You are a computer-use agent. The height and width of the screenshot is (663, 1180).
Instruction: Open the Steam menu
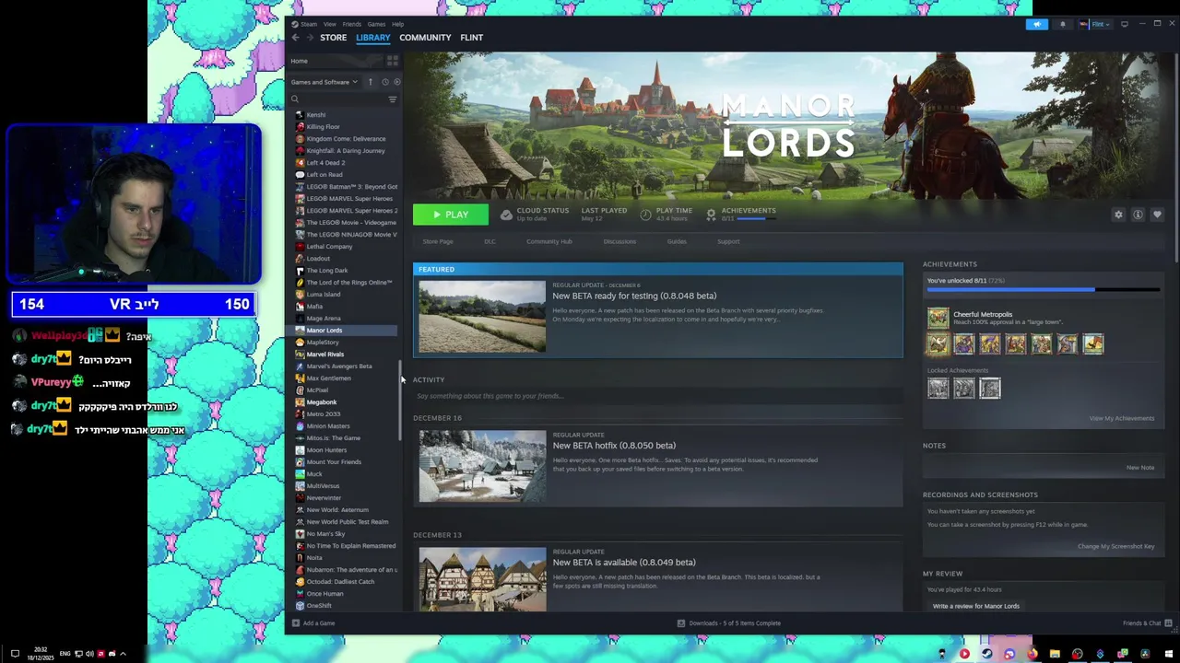[305, 24]
